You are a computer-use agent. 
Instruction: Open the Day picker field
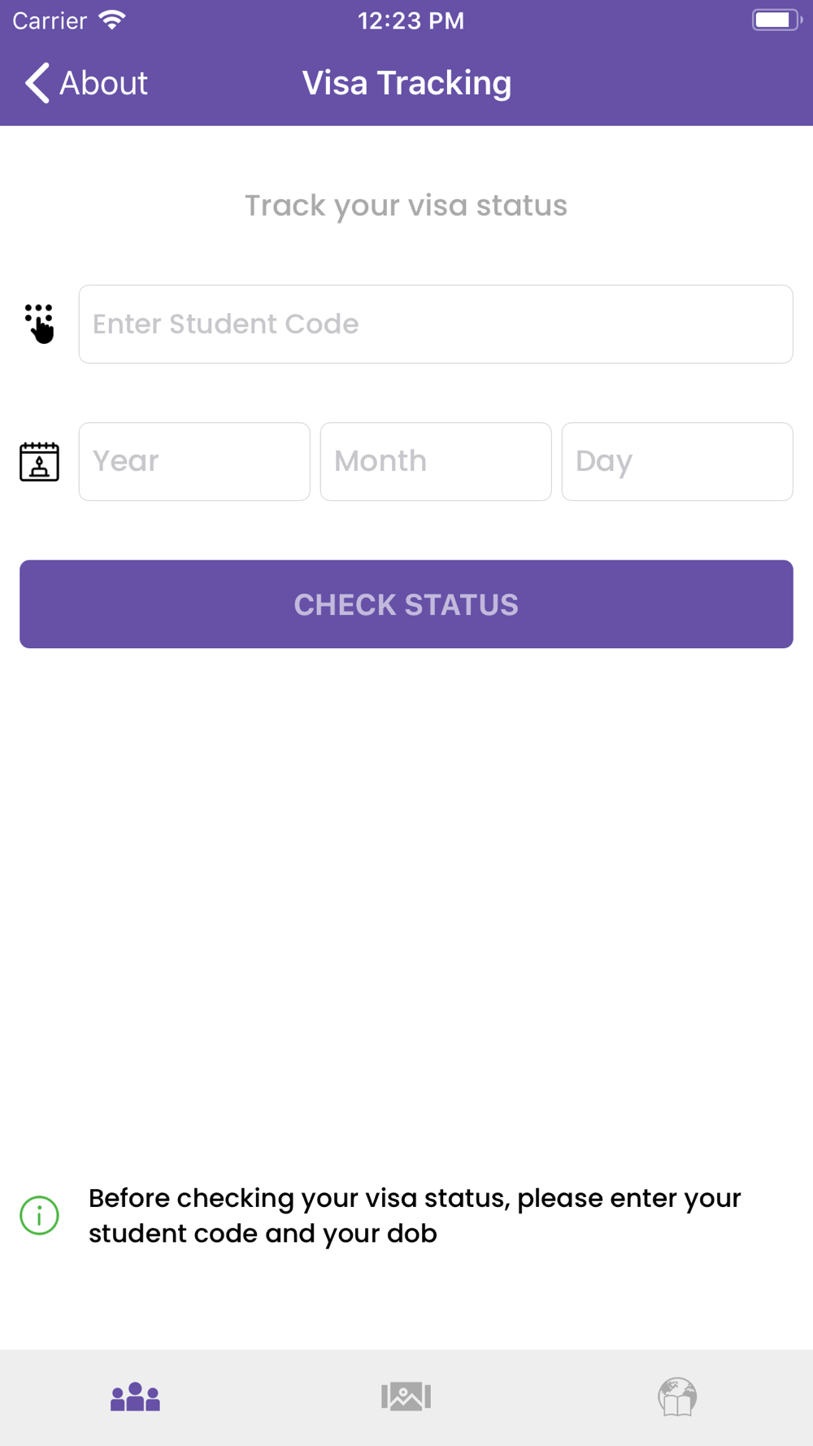point(677,461)
